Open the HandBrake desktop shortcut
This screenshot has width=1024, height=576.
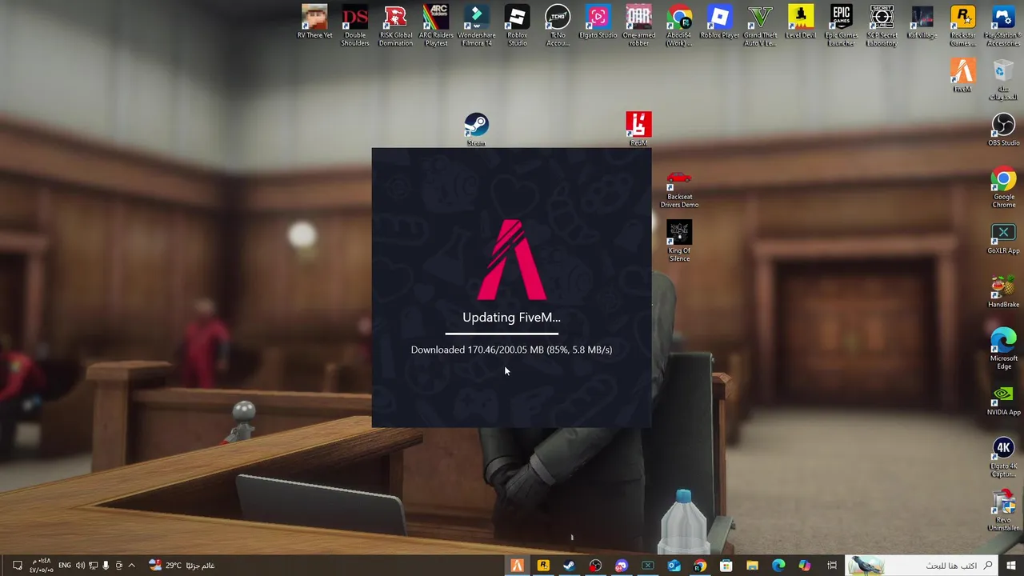tap(1003, 292)
